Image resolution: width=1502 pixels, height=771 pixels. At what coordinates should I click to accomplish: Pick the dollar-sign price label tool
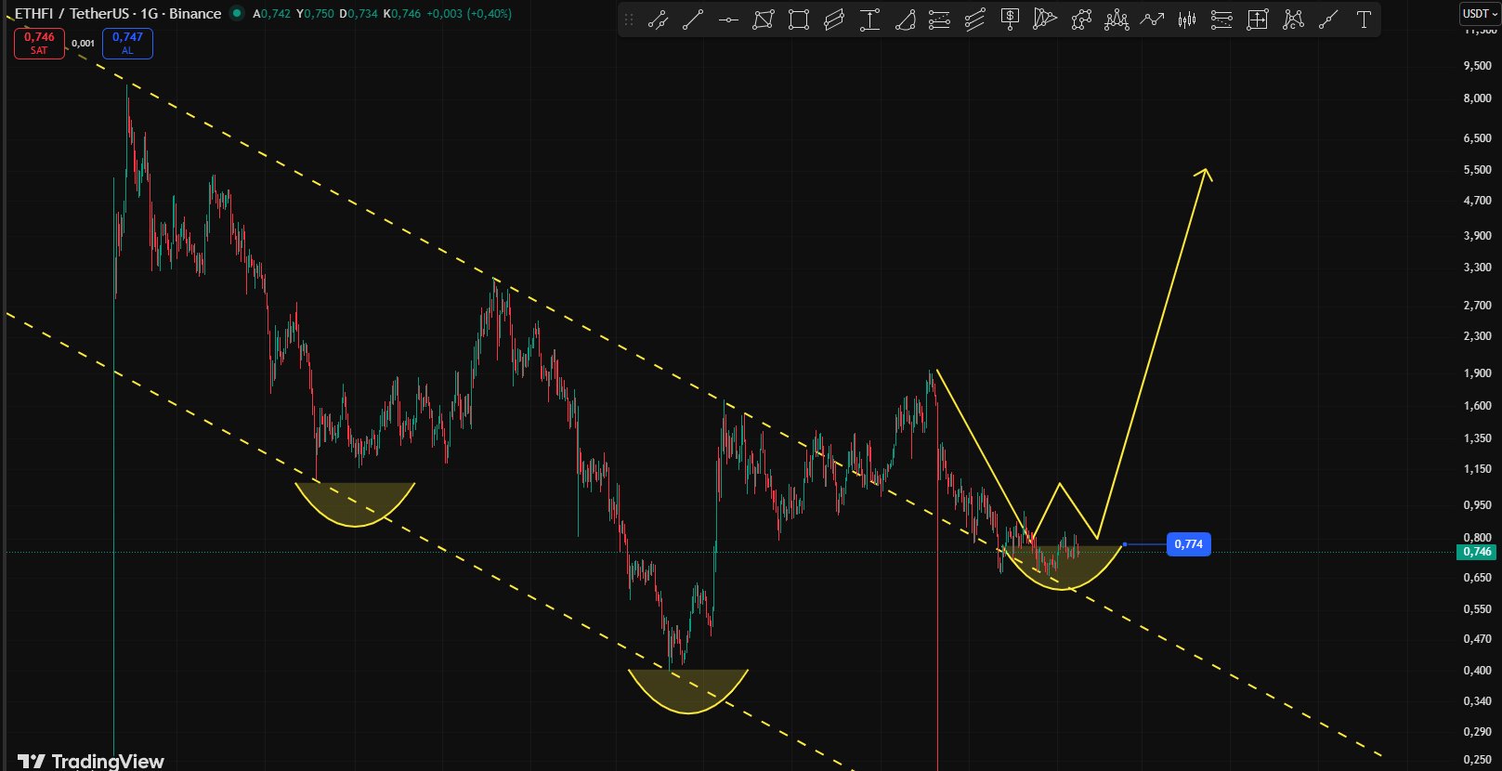[1010, 20]
